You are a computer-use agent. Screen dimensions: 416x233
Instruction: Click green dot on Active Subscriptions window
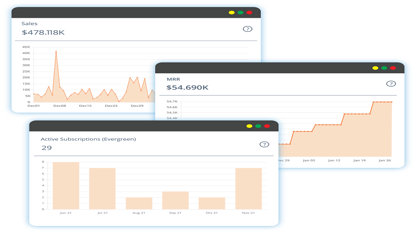pyautogui.click(x=258, y=126)
